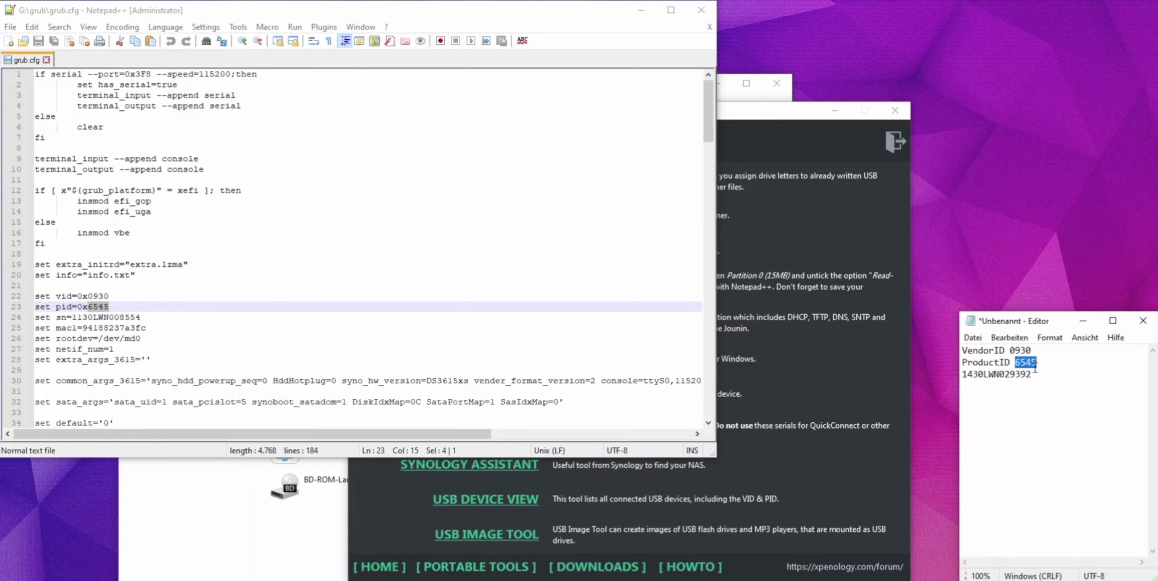This screenshot has height=581, width=1158.
Task: Click the xpenology.com forum URL
Action: point(845,567)
